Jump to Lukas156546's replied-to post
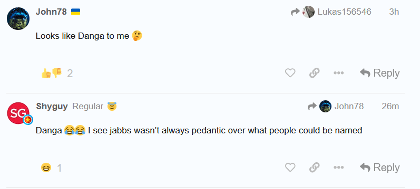420x189 pixels. [345, 12]
